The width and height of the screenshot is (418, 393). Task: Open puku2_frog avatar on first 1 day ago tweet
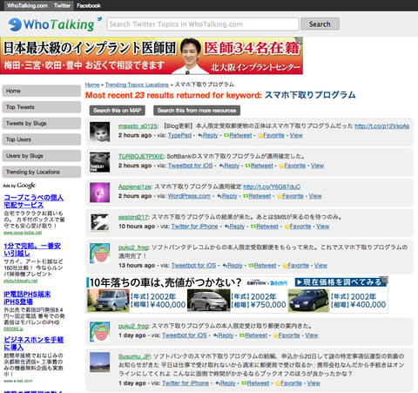pyautogui.click(x=99, y=331)
